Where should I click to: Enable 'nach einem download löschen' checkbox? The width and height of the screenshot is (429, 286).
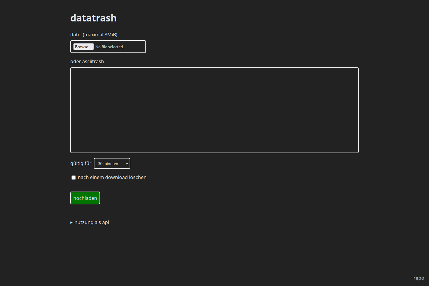74,178
